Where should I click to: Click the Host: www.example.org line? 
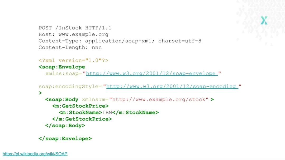point(73,34)
